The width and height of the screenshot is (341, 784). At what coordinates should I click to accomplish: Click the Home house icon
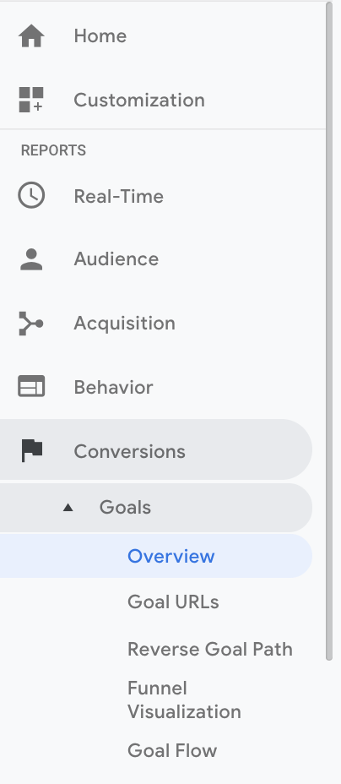click(31, 36)
